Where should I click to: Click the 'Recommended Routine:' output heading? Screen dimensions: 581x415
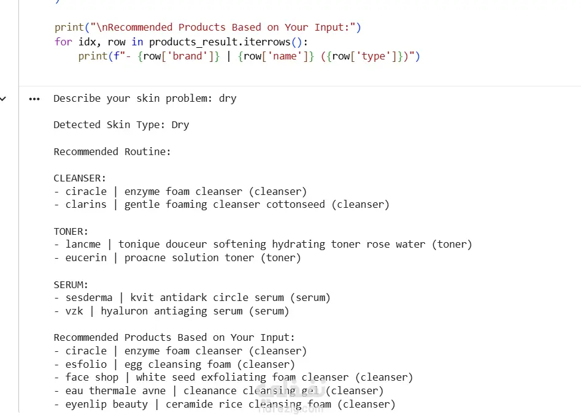coord(112,152)
